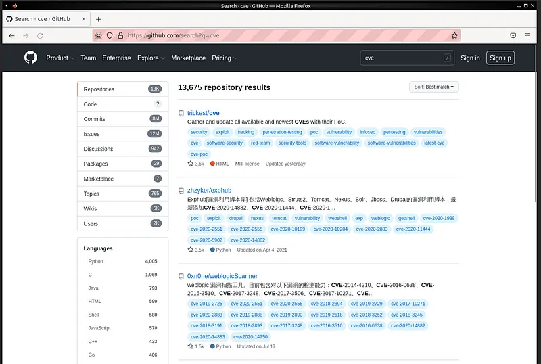Image resolution: width=541 pixels, height=364 pixels.
Task: Click the webshell topic tag
Action: (337, 218)
